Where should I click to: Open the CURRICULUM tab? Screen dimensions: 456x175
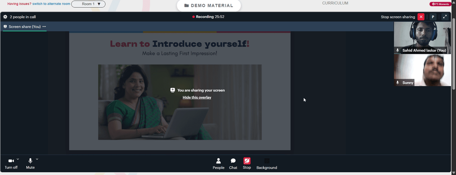point(335,3)
